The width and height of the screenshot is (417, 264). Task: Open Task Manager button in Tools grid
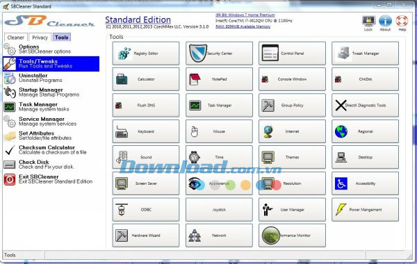click(219, 106)
